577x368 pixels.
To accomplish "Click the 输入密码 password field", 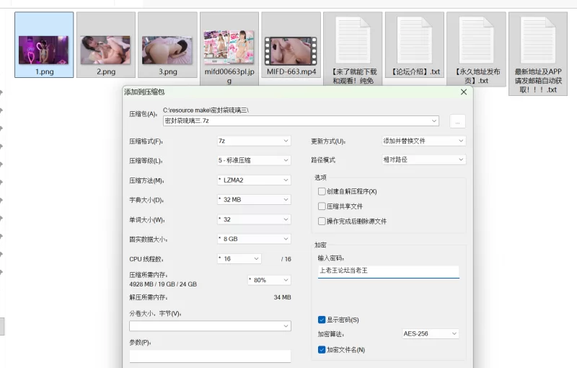I will click(x=388, y=271).
